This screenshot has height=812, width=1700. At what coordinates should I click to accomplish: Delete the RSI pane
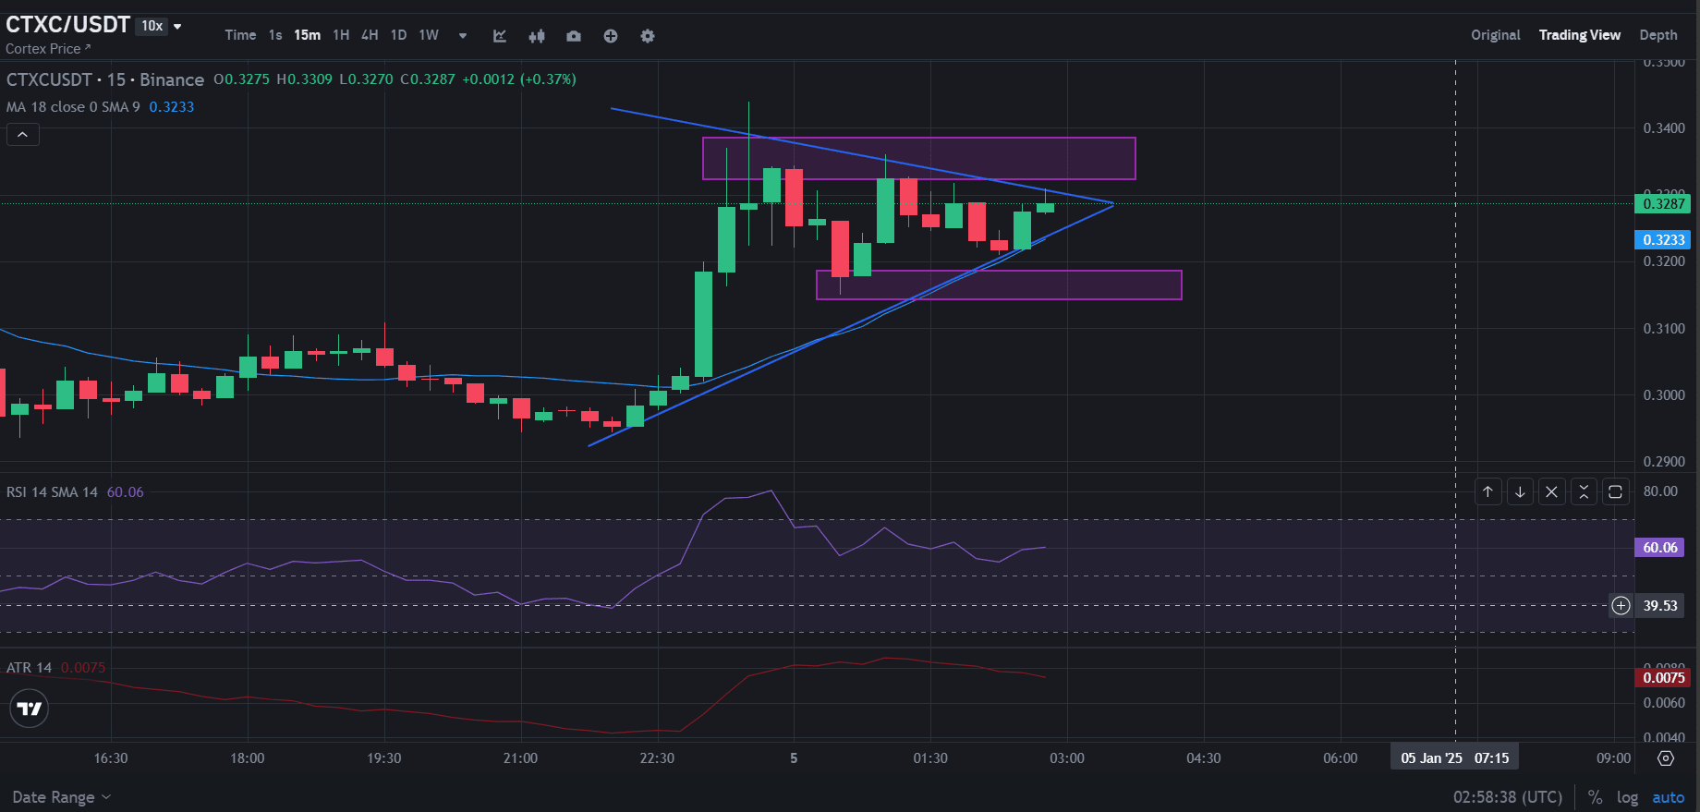(1551, 491)
